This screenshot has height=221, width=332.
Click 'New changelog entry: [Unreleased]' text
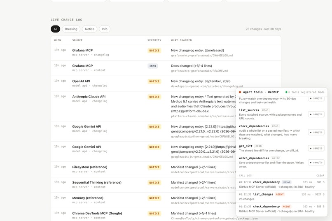pyautogui.click(x=197, y=50)
